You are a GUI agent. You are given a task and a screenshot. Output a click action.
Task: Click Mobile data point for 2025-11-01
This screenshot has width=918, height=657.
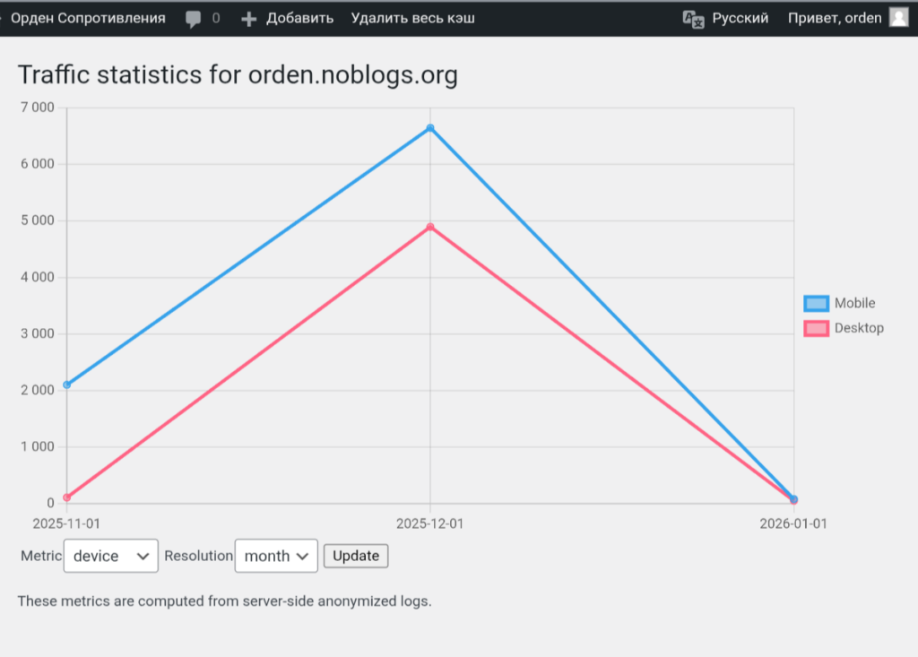point(67,385)
